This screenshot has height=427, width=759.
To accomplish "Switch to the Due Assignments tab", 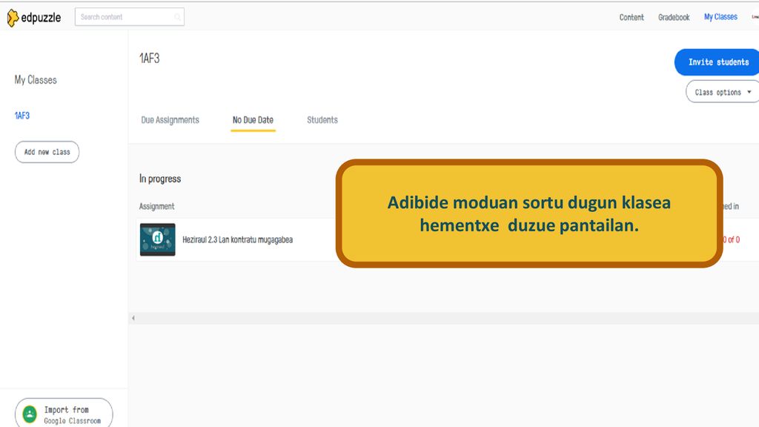I will tap(170, 120).
